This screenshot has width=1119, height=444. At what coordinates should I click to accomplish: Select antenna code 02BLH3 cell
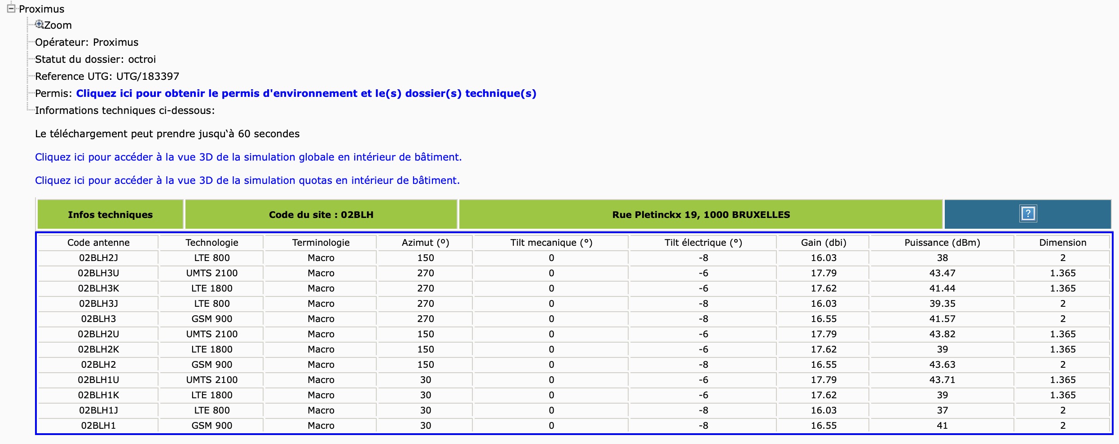(x=98, y=319)
